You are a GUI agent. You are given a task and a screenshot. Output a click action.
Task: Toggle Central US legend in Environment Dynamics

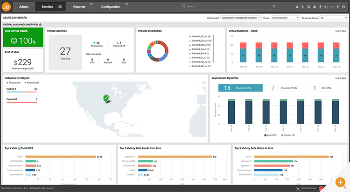point(288,135)
